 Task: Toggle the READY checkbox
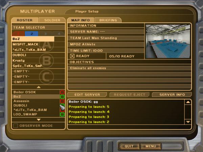(x=72, y=56)
